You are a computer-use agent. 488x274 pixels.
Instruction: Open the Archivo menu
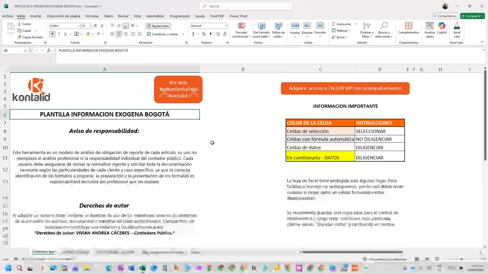click(x=8, y=16)
